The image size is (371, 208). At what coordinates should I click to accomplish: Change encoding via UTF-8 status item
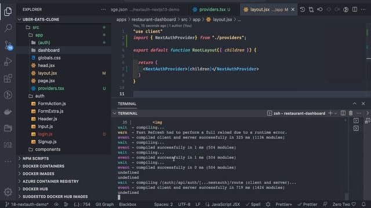184,204
